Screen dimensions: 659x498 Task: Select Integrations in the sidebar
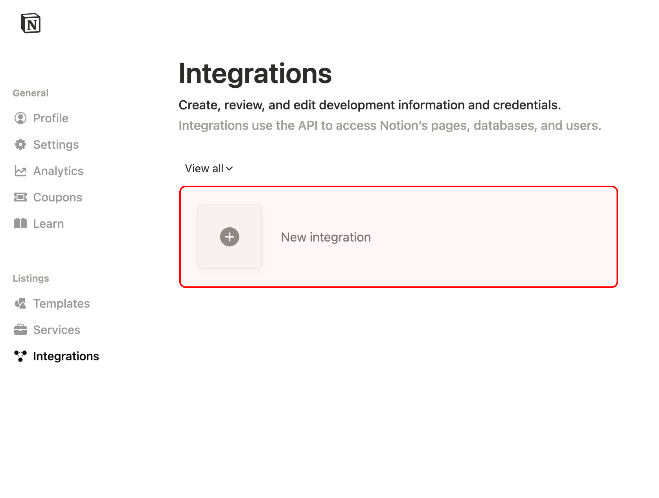pos(66,356)
